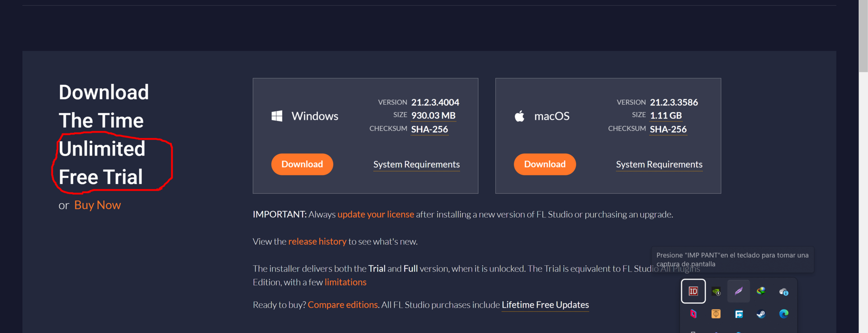Open the red ID tray icon
This screenshot has width=868, height=333.
tap(693, 291)
